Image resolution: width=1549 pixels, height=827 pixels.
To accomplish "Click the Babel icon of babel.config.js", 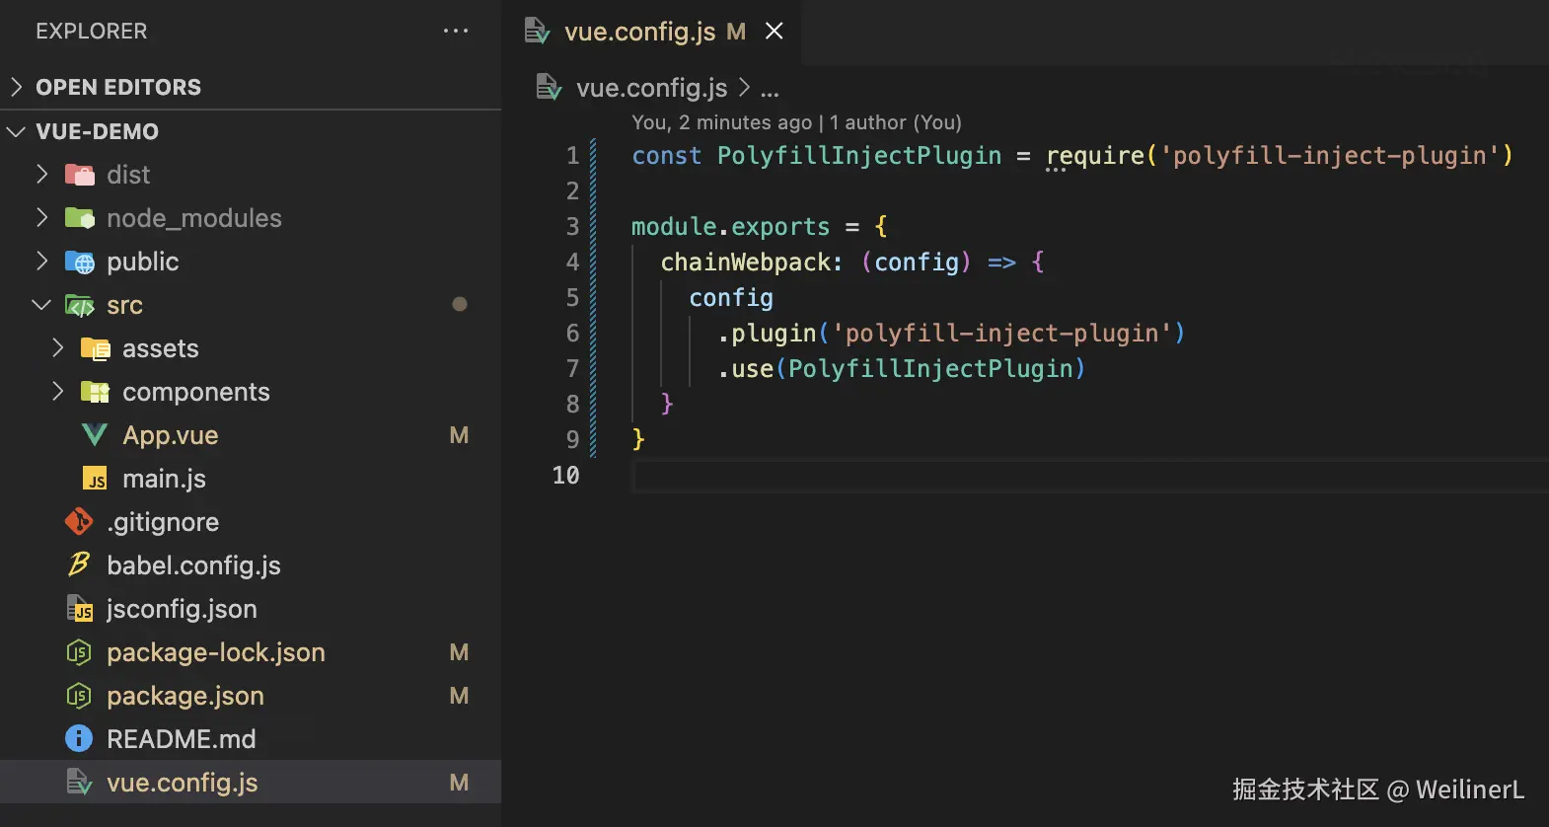I will coord(79,564).
